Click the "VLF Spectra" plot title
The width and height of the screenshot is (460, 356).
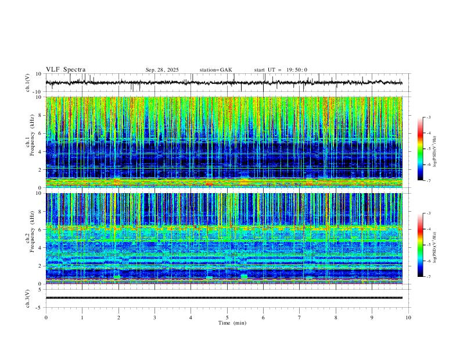66,70
